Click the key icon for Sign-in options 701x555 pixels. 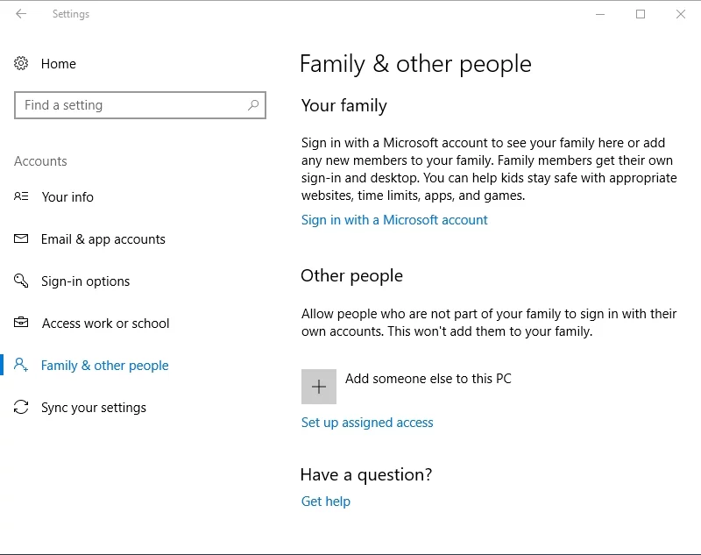pos(22,281)
